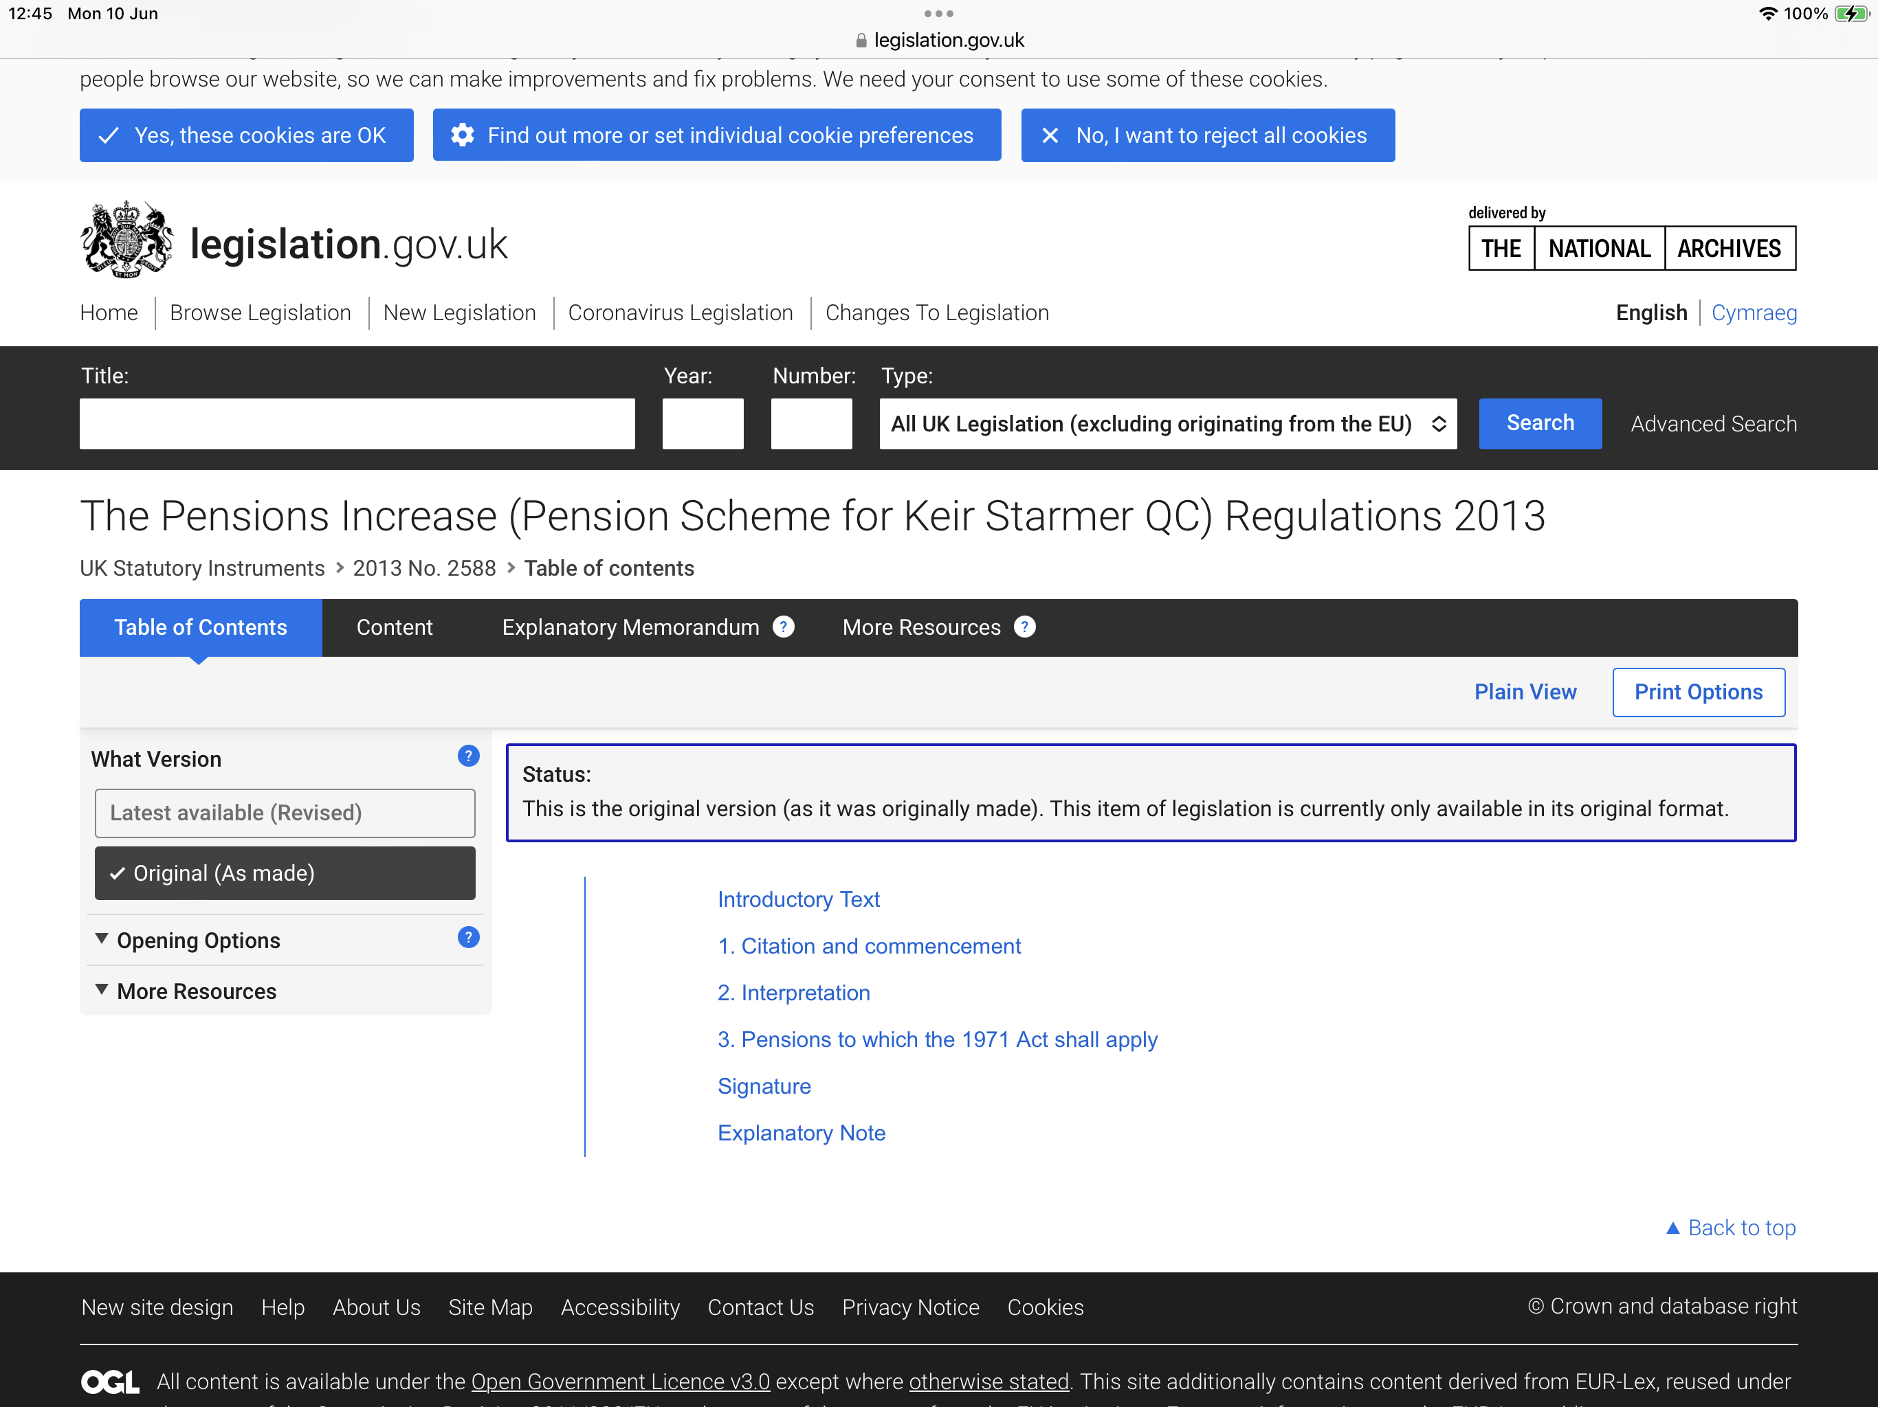Screen dimensions: 1878x1407
Task: Open Find out more or set individual cookie preferences
Action: [716, 136]
